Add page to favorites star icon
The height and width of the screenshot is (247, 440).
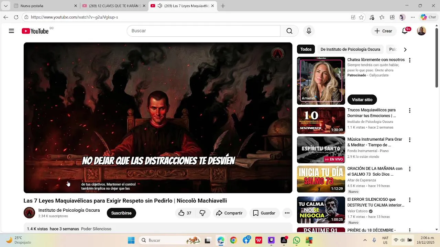point(361,17)
